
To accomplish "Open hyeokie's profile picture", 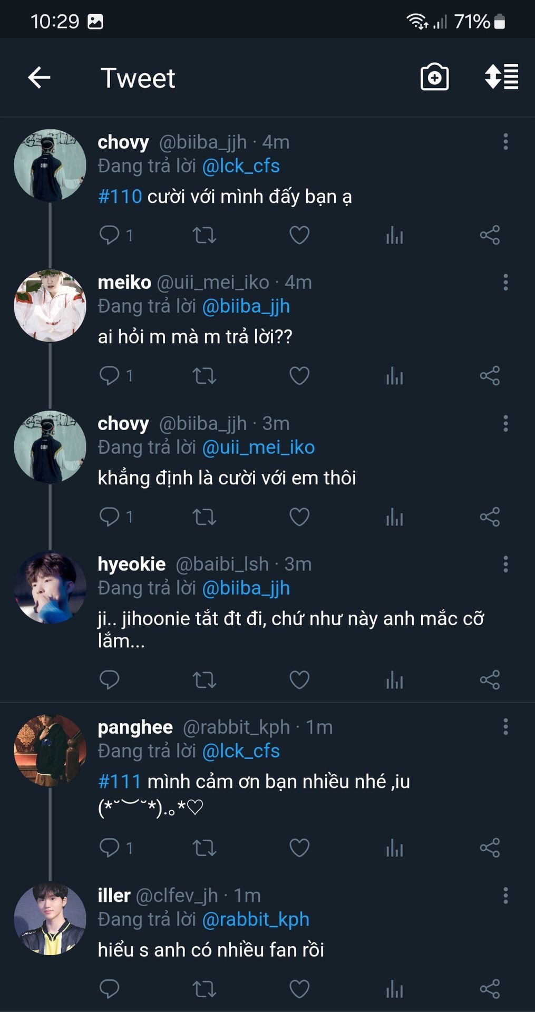I will point(50,588).
